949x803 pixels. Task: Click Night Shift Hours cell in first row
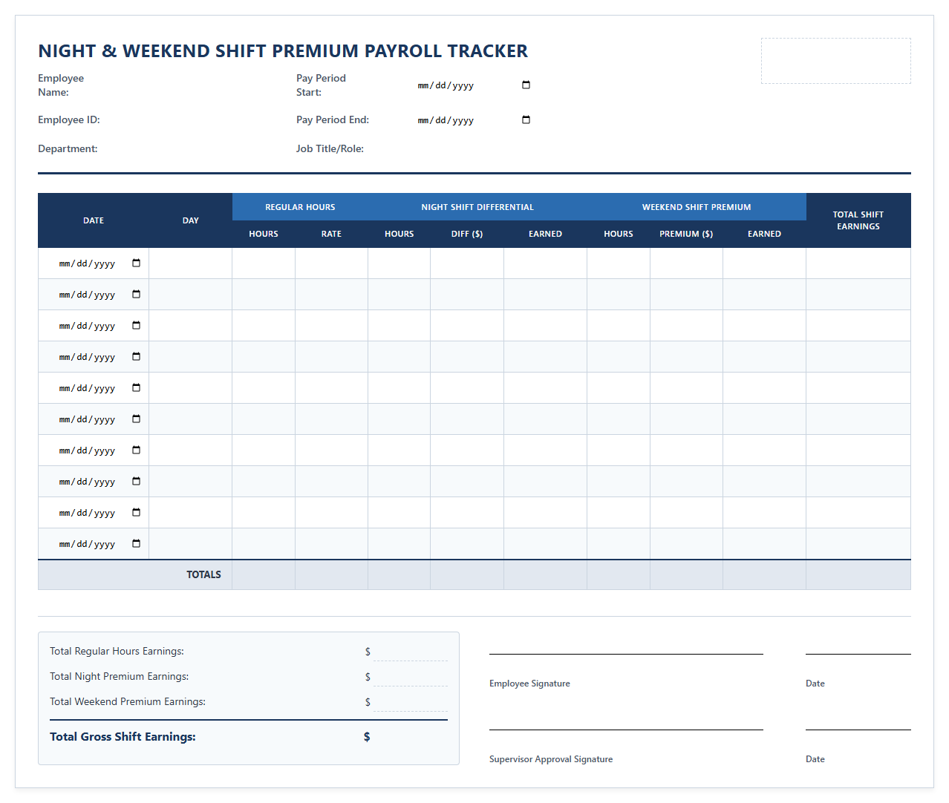click(399, 263)
